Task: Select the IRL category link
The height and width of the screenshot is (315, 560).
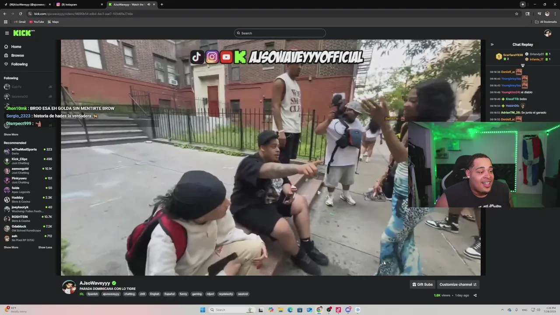Action: click(82, 294)
